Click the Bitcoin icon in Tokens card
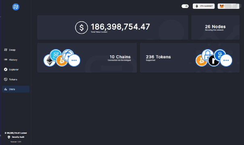244x145 pixels. pyautogui.click(x=201, y=61)
